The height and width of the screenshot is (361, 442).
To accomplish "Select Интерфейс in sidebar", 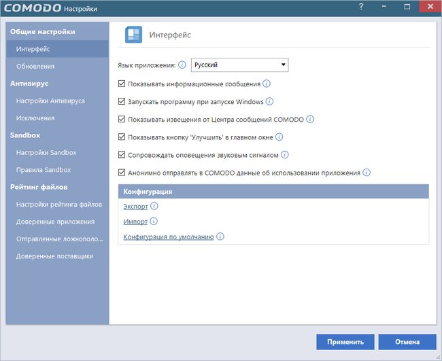I will pyautogui.click(x=57, y=49).
